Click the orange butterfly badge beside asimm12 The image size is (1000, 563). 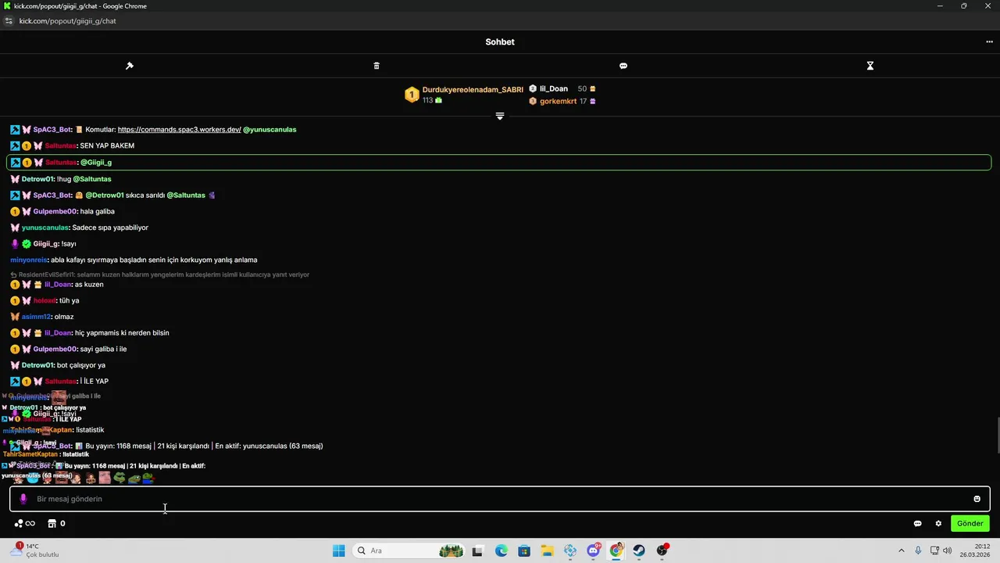(15, 317)
